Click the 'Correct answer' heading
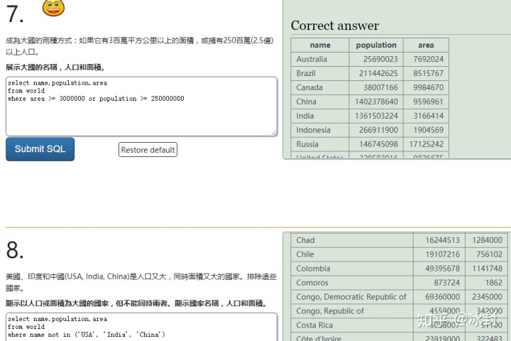The width and height of the screenshot is (511, 341). click(x=335, y=26)
